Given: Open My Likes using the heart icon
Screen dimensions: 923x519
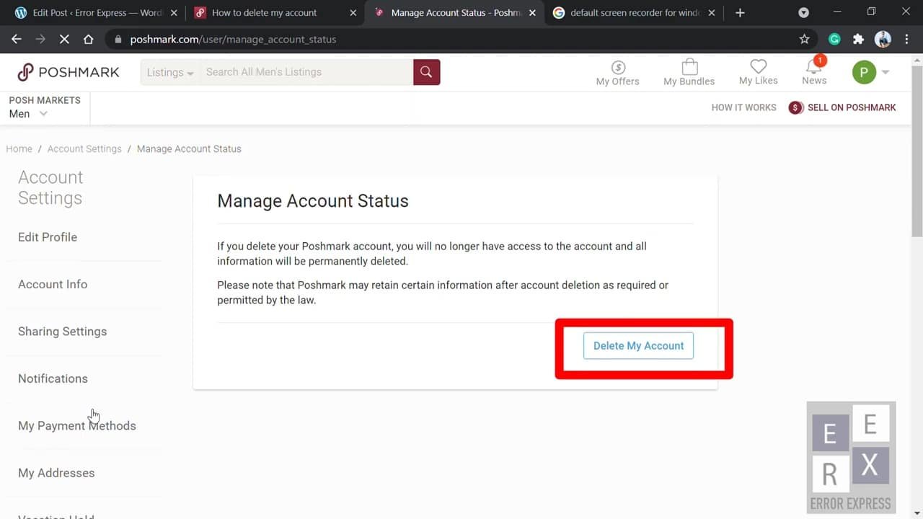Looking at the screenshot, I should [757, 66].
